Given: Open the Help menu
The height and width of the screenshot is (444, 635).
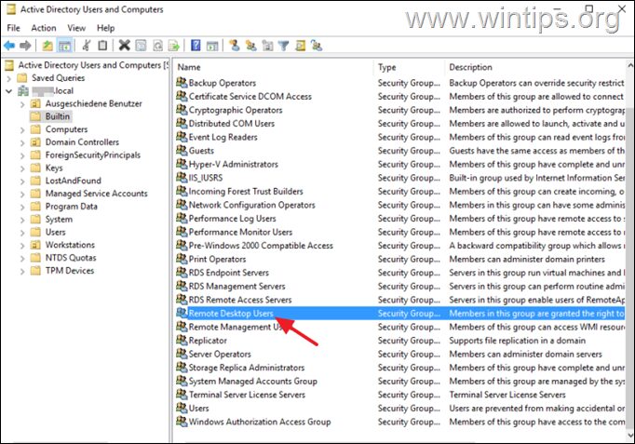Looking at the screenshot, I should point(106,28).
